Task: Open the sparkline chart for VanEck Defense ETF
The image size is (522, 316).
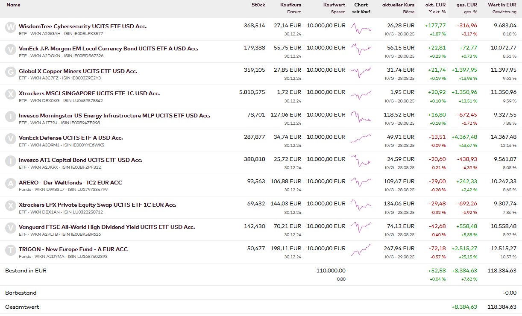Action: 361,138
